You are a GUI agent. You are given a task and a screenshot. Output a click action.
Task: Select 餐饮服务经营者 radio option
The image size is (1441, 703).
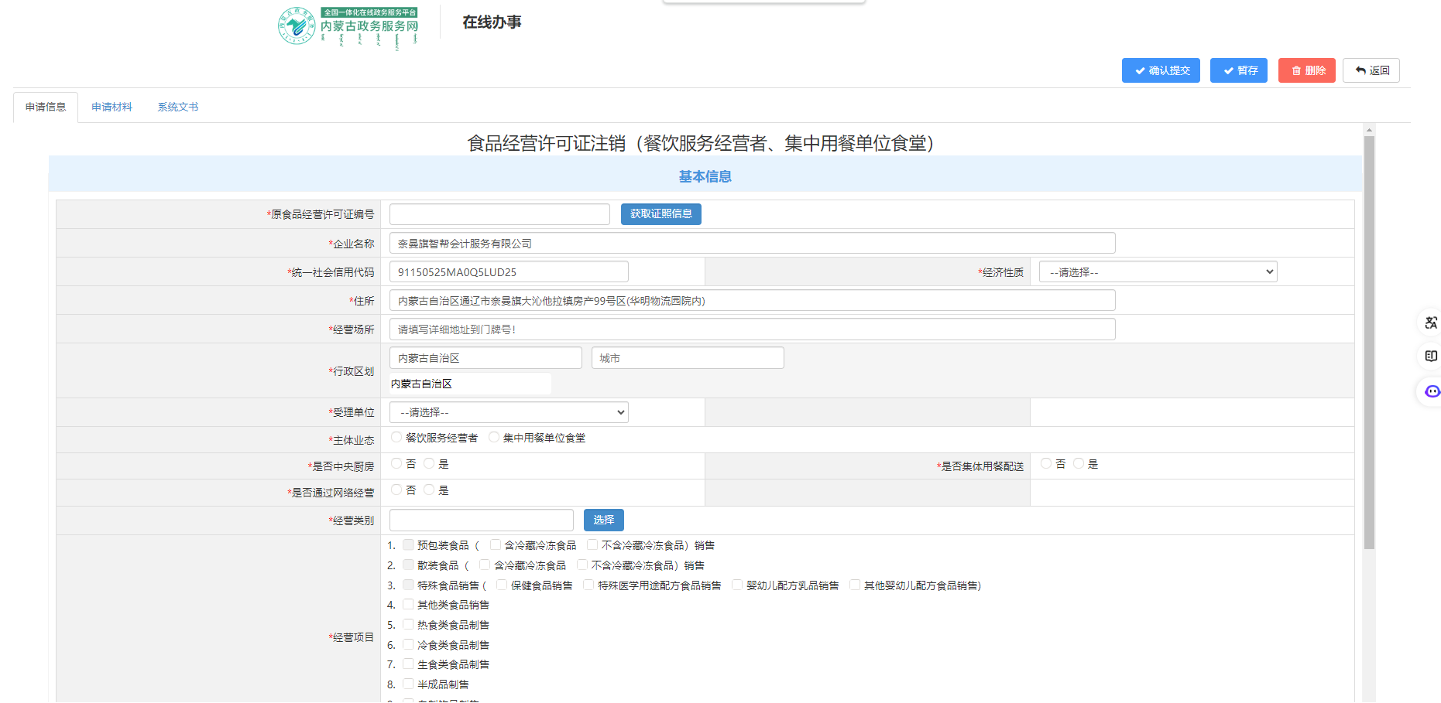(x=397, y=438)
